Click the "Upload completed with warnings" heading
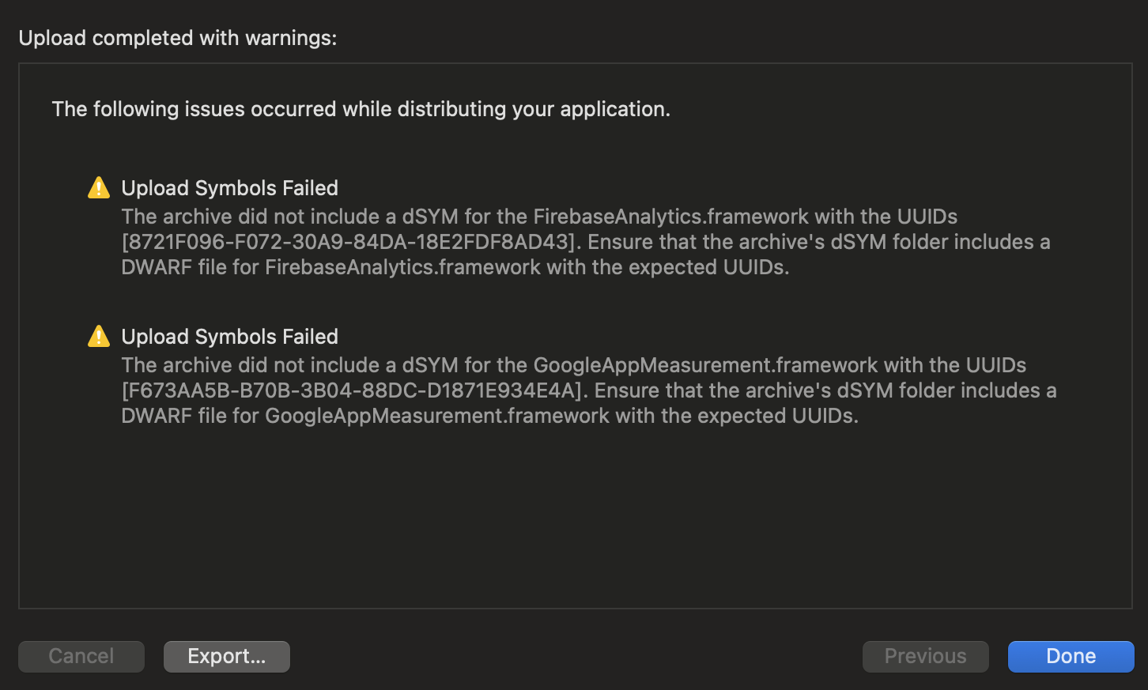This screenshot has height=690, width=1148. pyautogui.click(x=178, y=38)
